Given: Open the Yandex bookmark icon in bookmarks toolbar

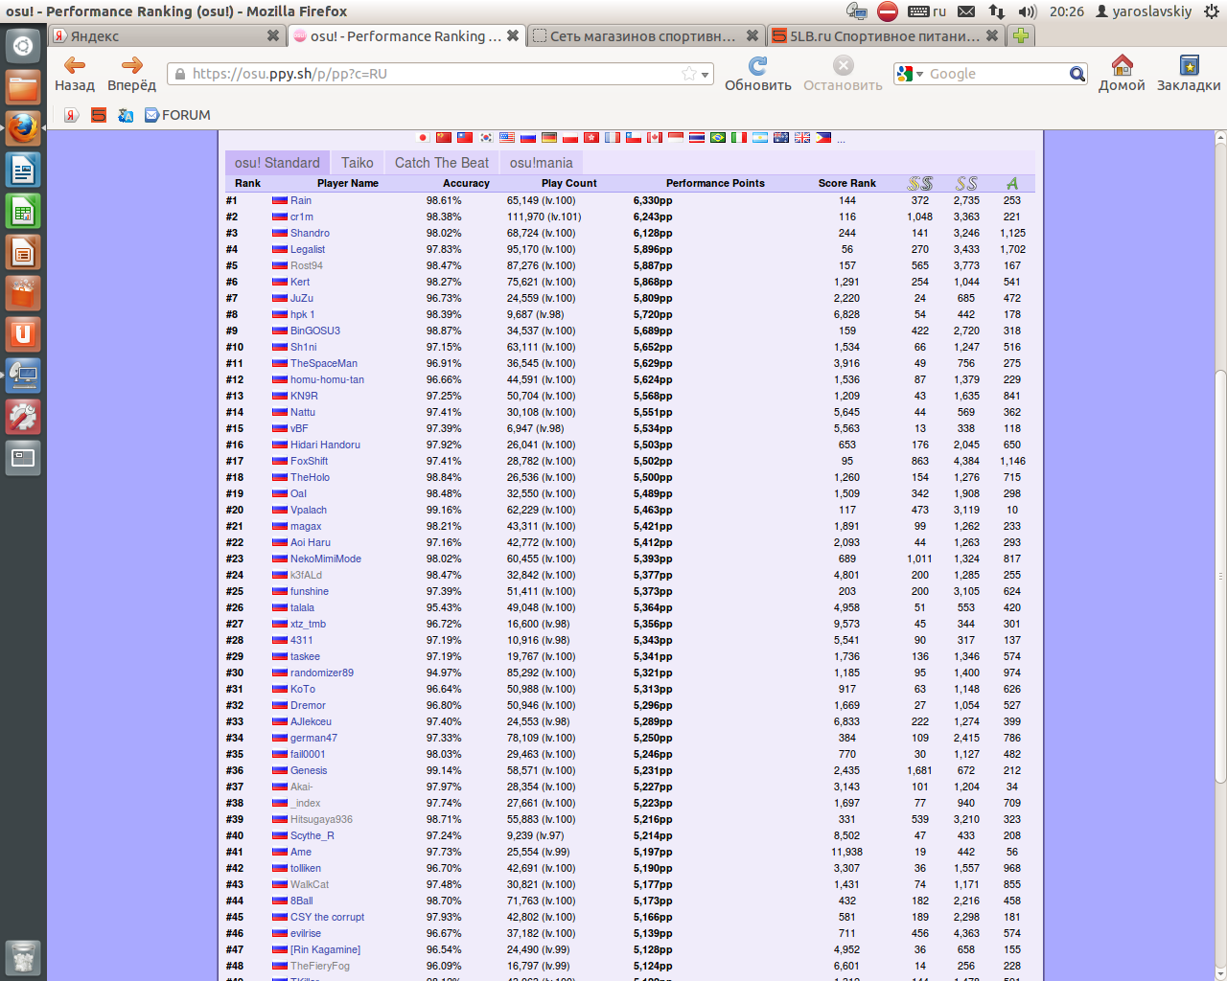Looking at the screenshot, I should point(72,115).
